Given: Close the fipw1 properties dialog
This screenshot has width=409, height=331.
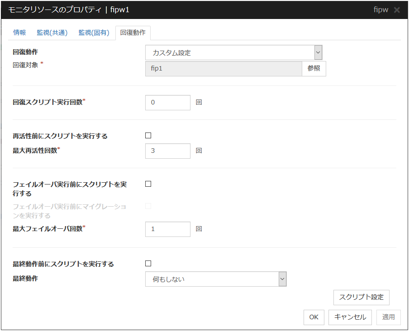Looking at the screenshot, I should (397, 10).
